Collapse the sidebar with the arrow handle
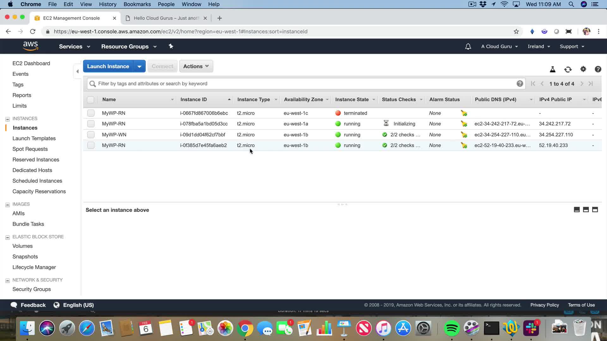This screenshot has width=607, height=341. pos(77,71)
